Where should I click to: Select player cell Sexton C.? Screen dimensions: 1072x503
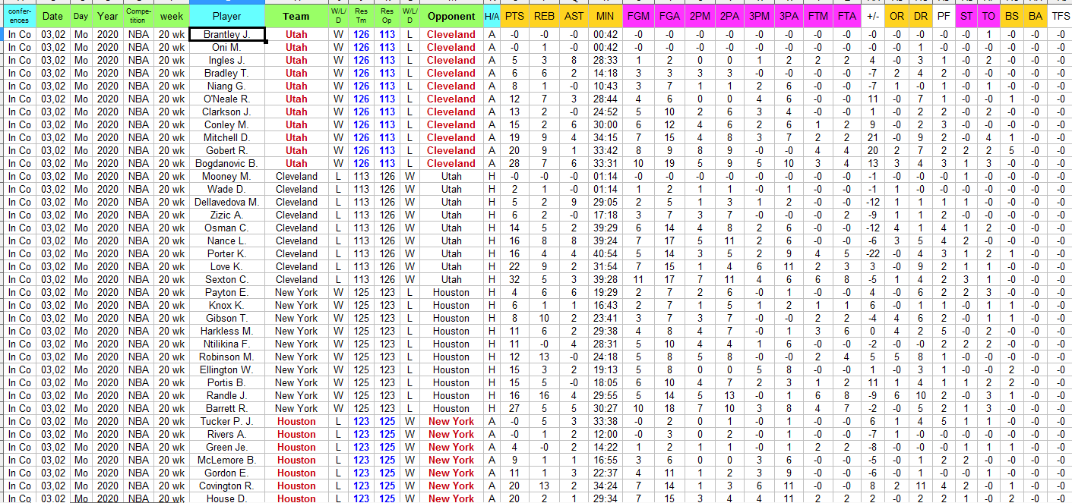[x=226, y=279]
